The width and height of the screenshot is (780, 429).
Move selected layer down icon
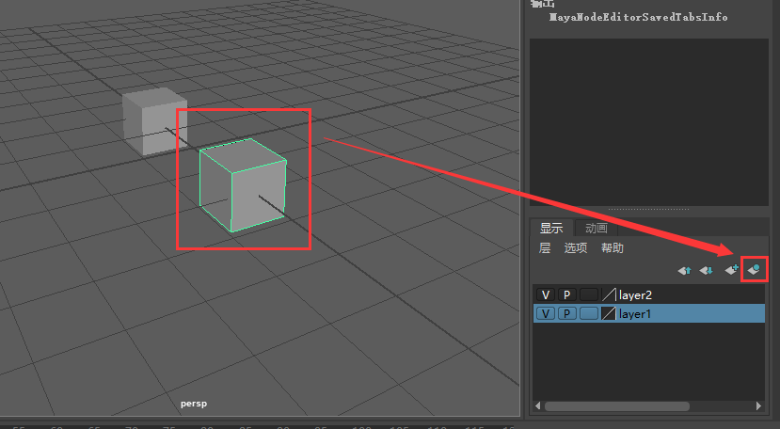pos(707,270)
